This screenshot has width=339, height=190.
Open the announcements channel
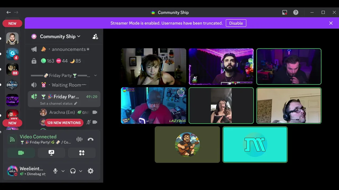64,49
